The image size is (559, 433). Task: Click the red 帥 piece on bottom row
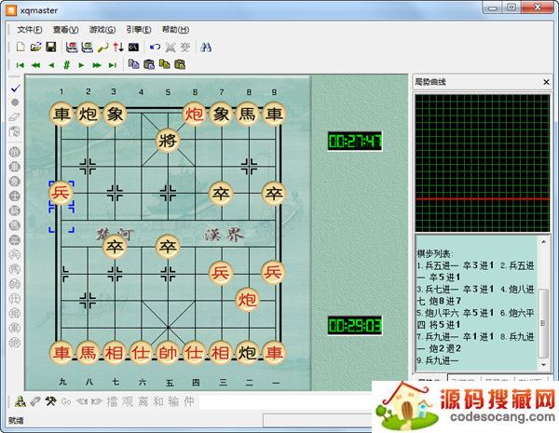point(168,353)
